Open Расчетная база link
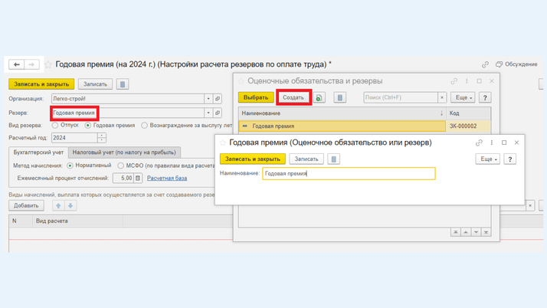The image size is (547, 308). (167, 179)
